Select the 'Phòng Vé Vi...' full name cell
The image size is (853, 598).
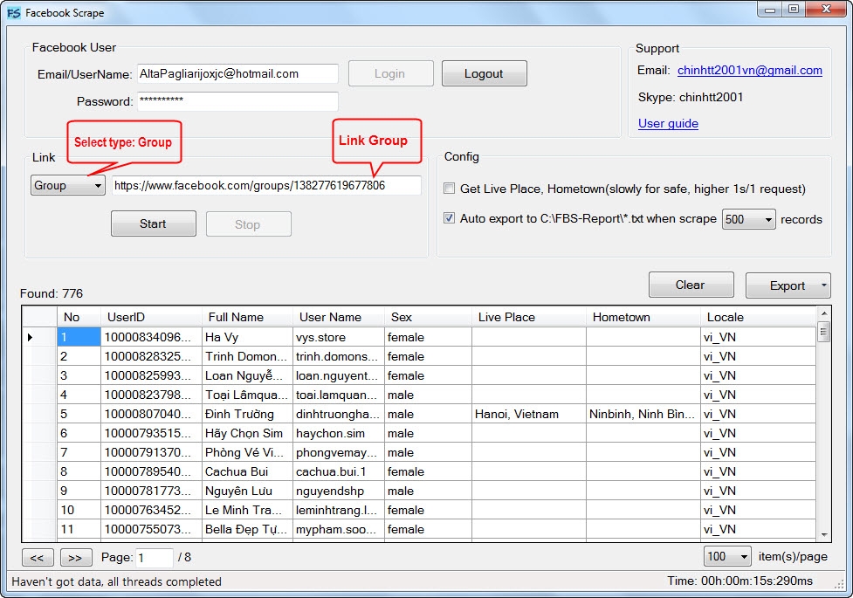click(247, 452)
